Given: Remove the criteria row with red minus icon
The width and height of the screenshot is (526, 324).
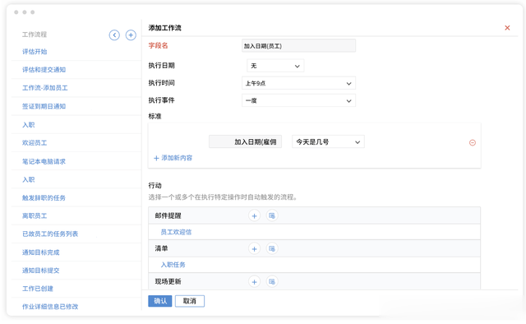Looking at the screenshot, I should pyautogui.click(x=473, y=143).
